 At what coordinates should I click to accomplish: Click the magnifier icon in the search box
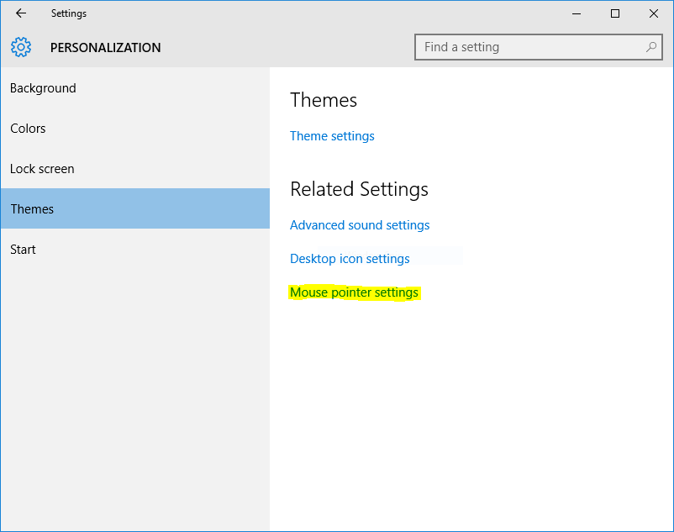[650, 47]
